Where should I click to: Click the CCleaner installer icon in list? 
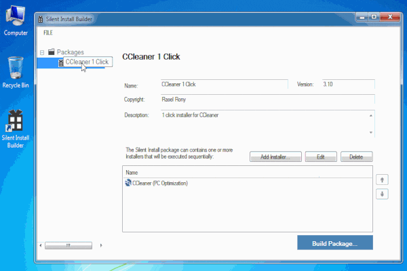point(128,183)
